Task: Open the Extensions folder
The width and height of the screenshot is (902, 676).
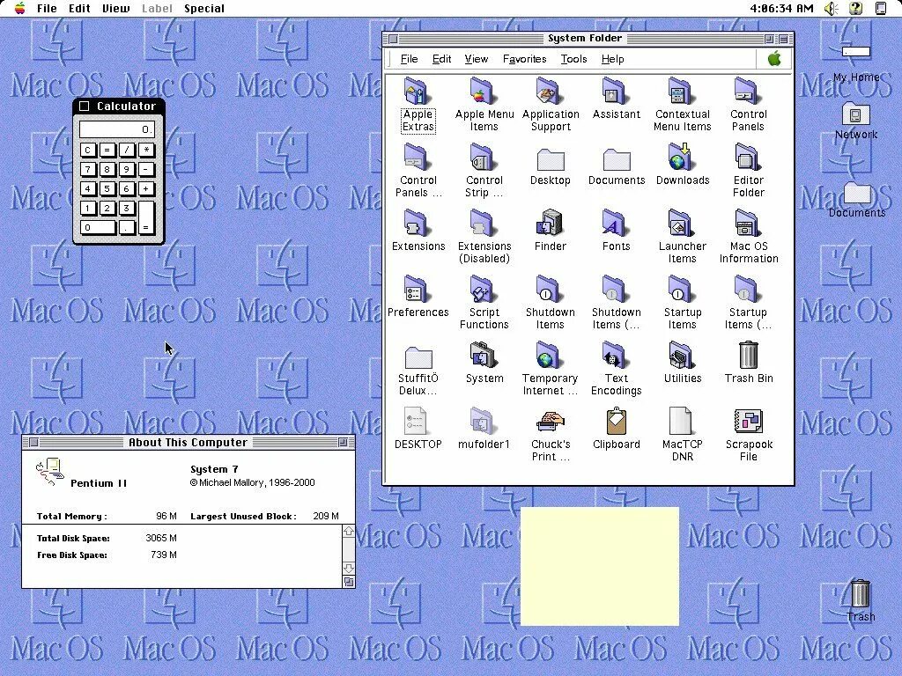Action: point(418,224)
